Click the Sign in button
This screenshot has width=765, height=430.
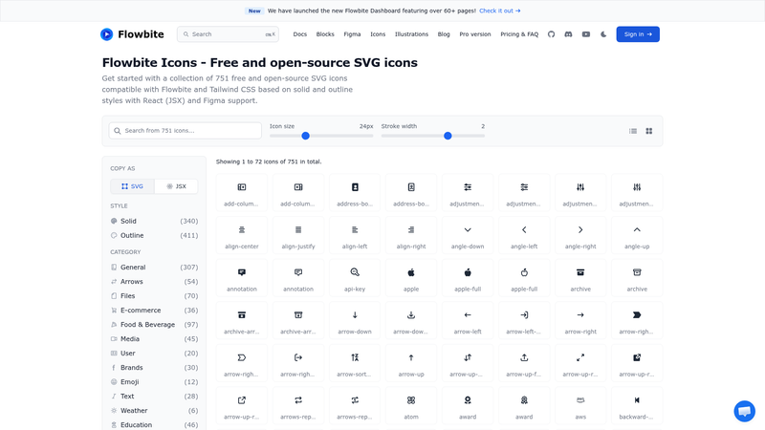(x=638, y=34)
